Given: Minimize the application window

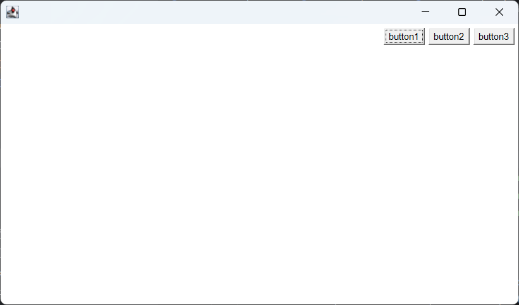Looking at the screenshot, I should [x=425, y=12].
